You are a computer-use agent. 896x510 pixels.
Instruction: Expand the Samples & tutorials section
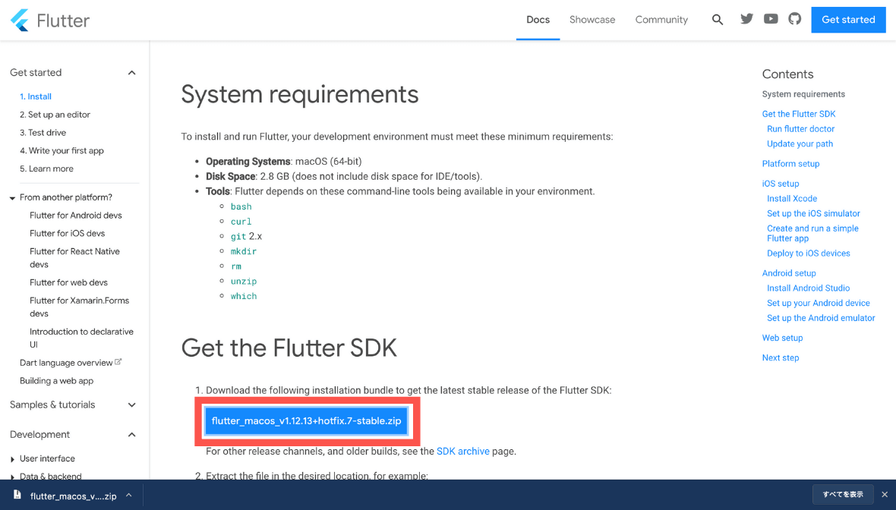point(131,405)
